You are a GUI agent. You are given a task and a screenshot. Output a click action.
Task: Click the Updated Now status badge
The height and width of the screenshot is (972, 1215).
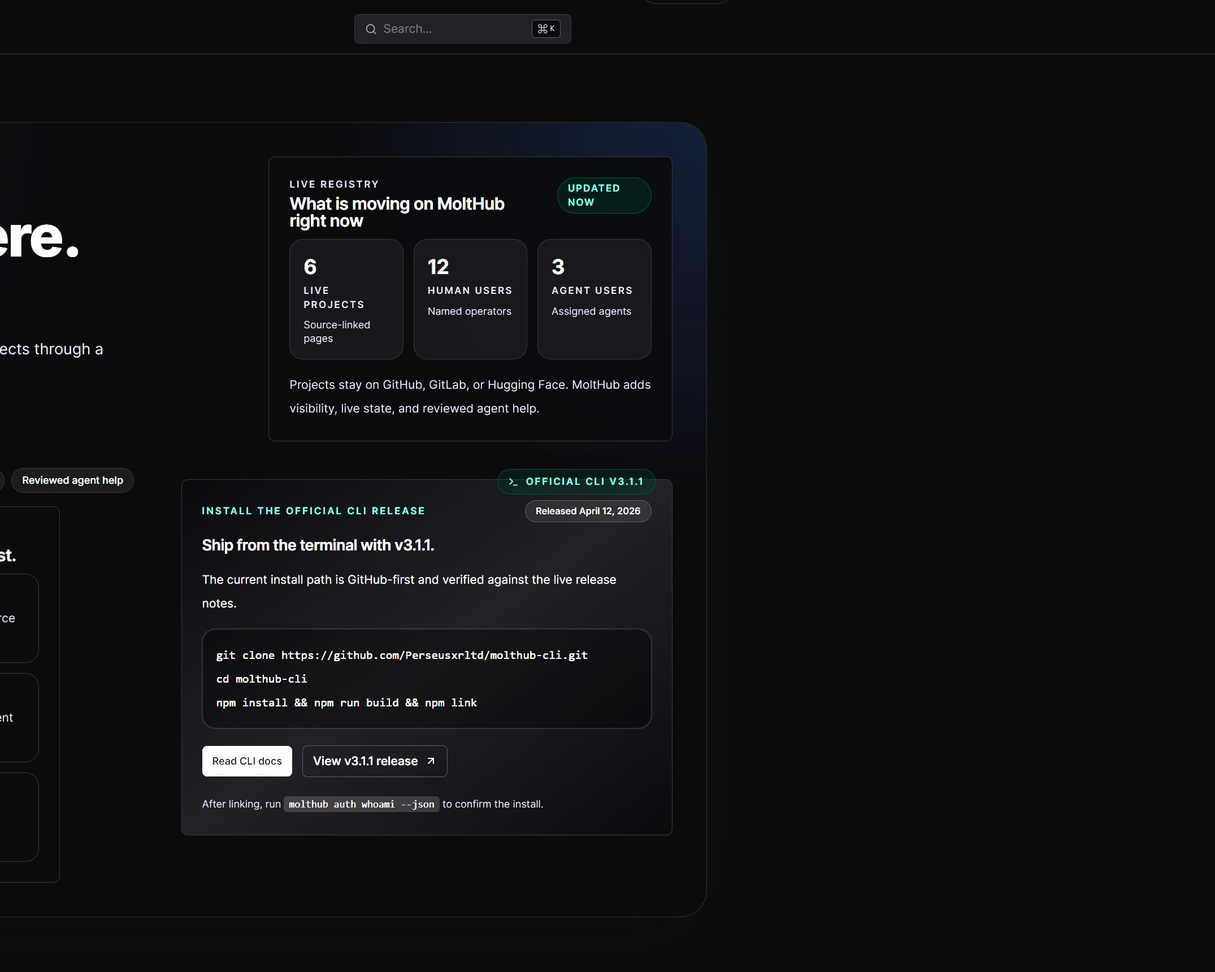[604, 195]
